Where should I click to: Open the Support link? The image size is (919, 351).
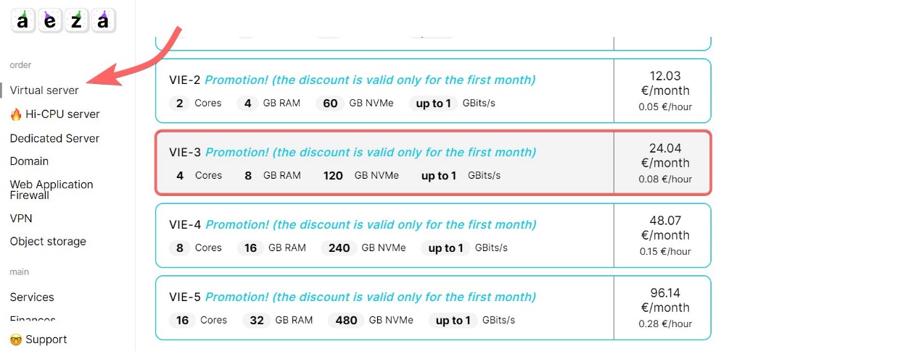tap(46, 339)
